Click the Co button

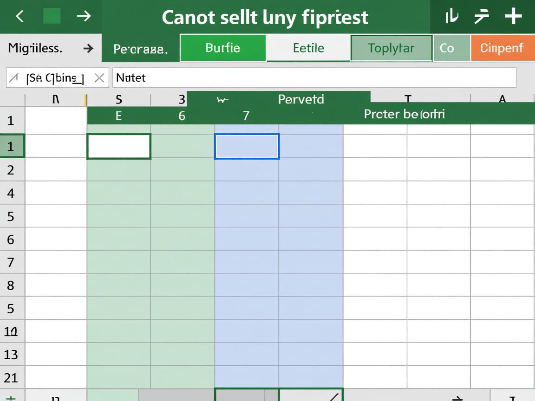coord(447,48)
